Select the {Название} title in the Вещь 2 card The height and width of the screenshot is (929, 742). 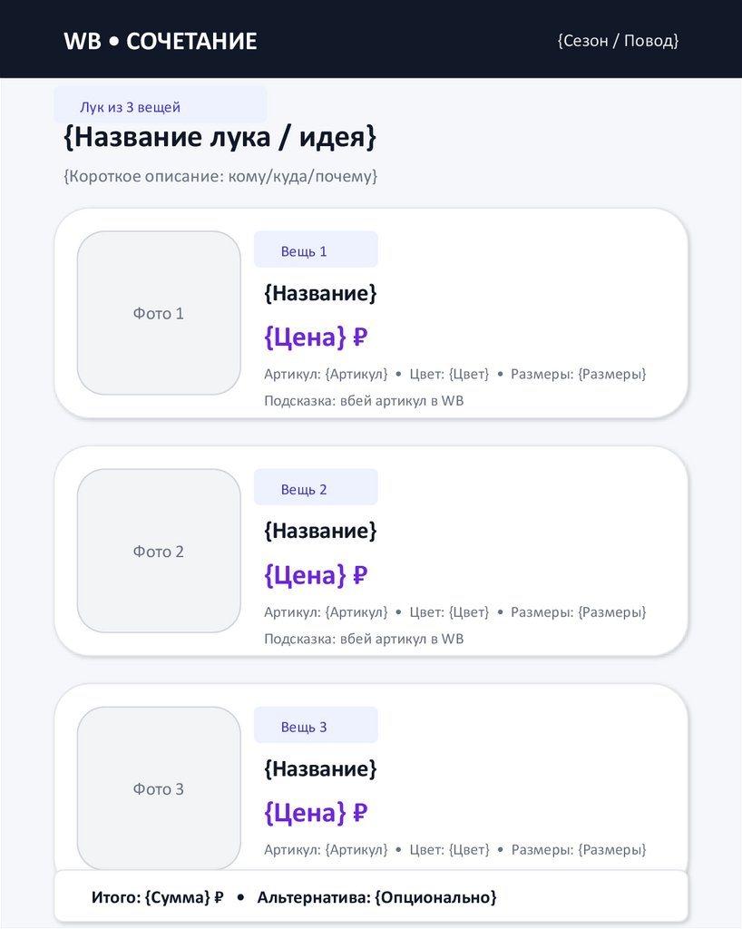point(320,531)
